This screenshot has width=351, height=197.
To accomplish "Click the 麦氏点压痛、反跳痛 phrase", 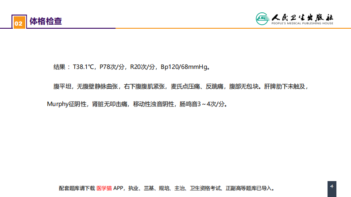I will coord(197,87).
